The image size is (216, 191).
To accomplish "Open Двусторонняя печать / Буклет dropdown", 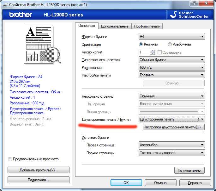I will 172,119.
